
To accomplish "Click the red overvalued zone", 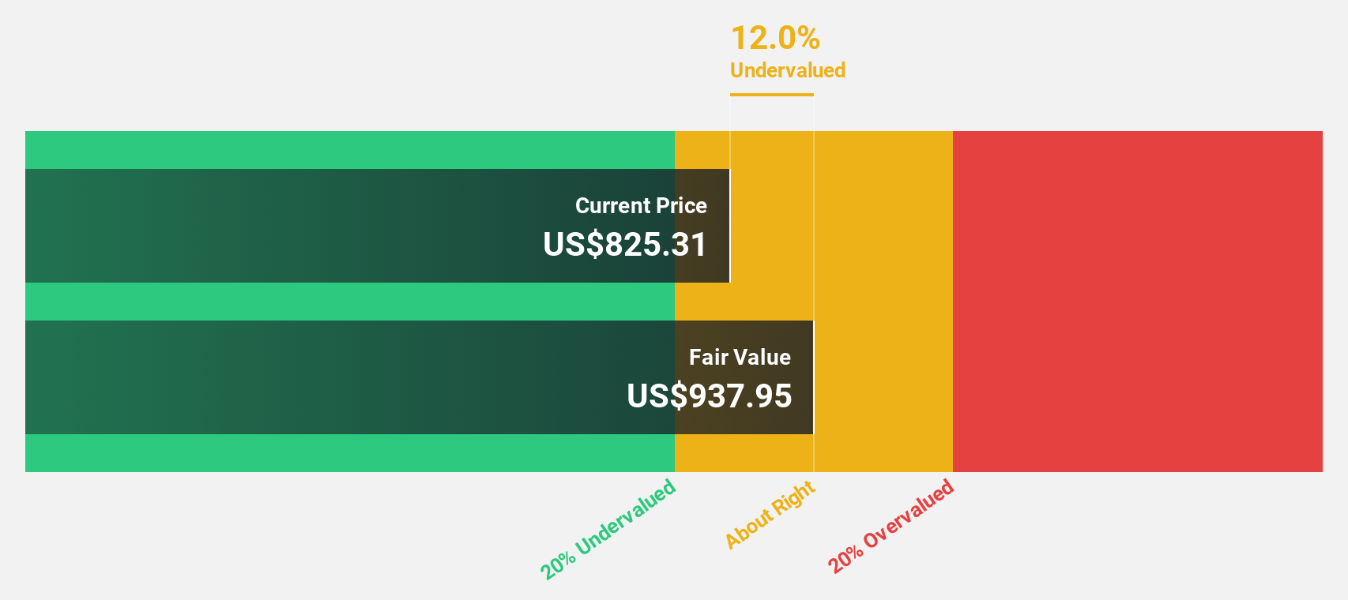I will tap(1137, 301).
